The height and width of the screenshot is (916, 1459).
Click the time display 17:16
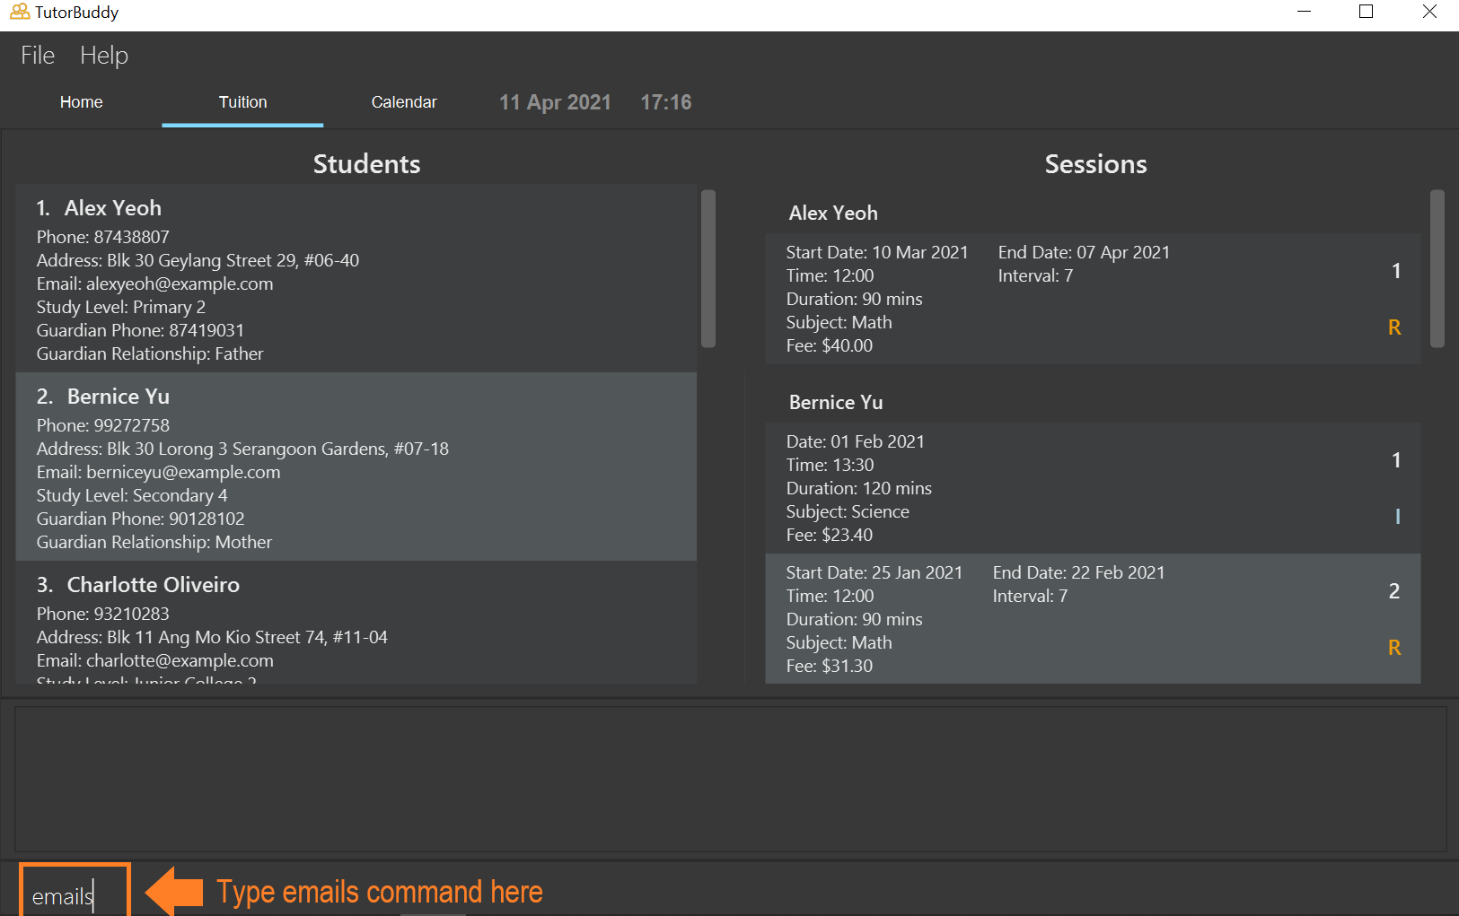tap(666, 102)
